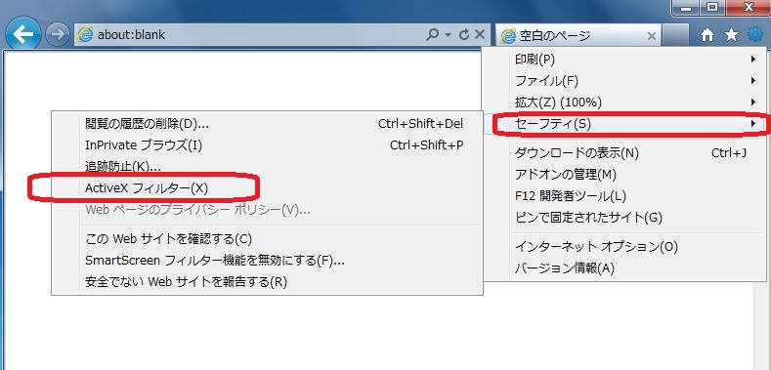Open a new tab with the blank tab button
Viewport: 771px width, 370px height.
pos(675,35)
